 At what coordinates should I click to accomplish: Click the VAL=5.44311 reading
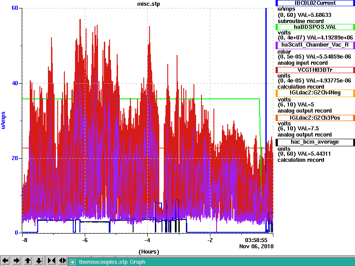click(314, 154)
